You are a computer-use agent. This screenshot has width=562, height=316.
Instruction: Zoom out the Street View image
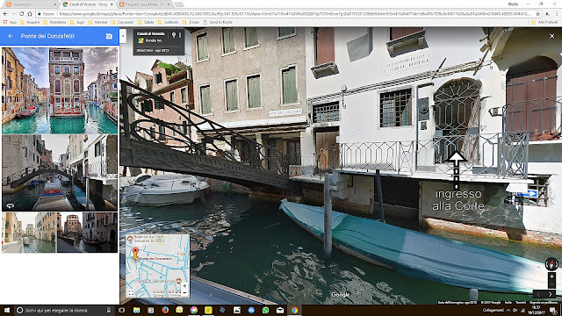pyautogui.click(x=551, y=284)
